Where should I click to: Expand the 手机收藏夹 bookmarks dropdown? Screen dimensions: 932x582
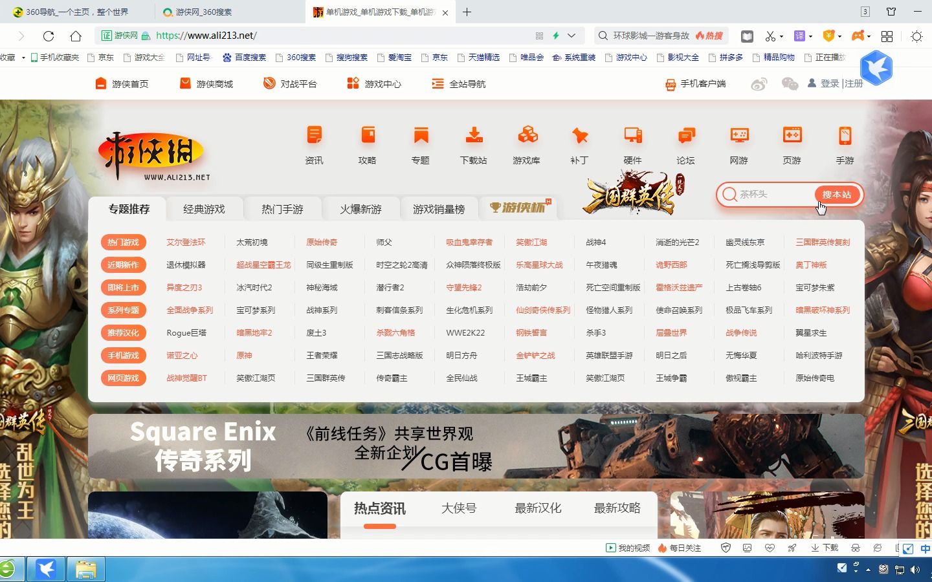click(23, 58)
